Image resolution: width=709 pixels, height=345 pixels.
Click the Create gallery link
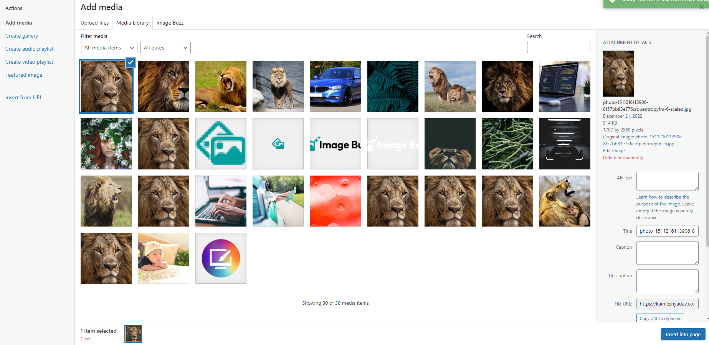[x=21, y=36]
